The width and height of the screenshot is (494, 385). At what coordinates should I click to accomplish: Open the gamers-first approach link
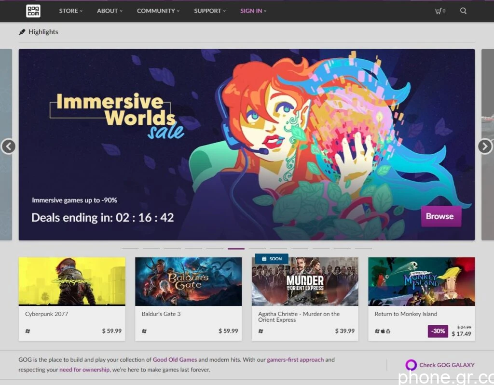point(295,359)
